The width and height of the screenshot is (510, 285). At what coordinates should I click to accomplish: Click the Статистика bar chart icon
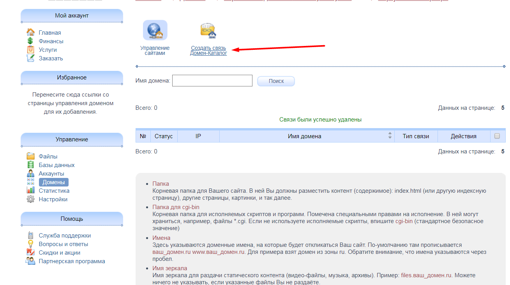click(x=30, y=190)
